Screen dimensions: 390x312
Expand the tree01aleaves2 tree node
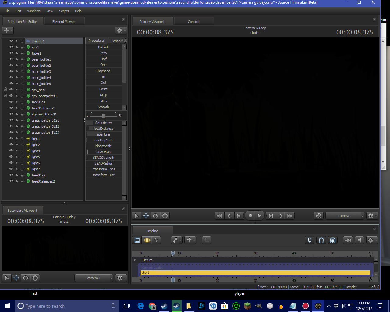point(22,181)
